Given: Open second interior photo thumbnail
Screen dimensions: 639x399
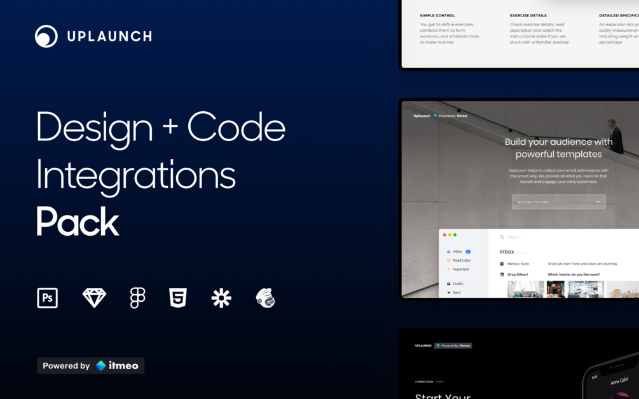Looking at the screenshot, I should (556, 290).
